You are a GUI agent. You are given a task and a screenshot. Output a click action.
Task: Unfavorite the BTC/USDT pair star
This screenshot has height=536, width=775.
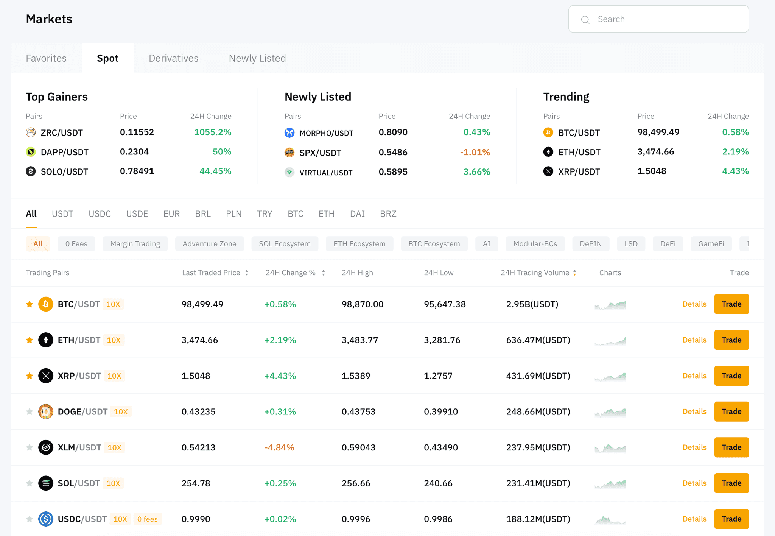pos(29,304)
